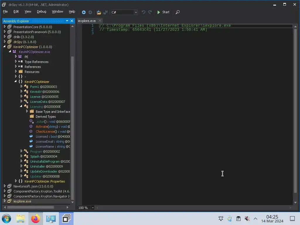300x225 pixels.
Task: Launch Firefox from the taskbar
Action: [x=35, y=219]
